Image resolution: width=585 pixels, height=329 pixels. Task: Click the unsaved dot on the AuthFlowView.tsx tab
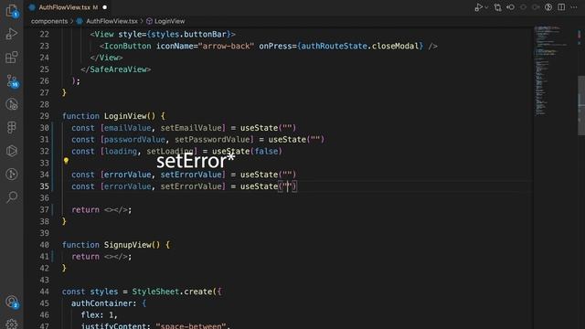point(105,7)
